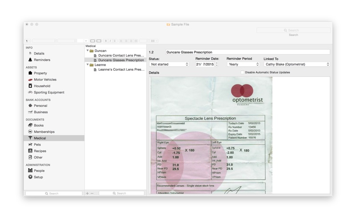Open the paragraph style dropdown

pos(28,41)
